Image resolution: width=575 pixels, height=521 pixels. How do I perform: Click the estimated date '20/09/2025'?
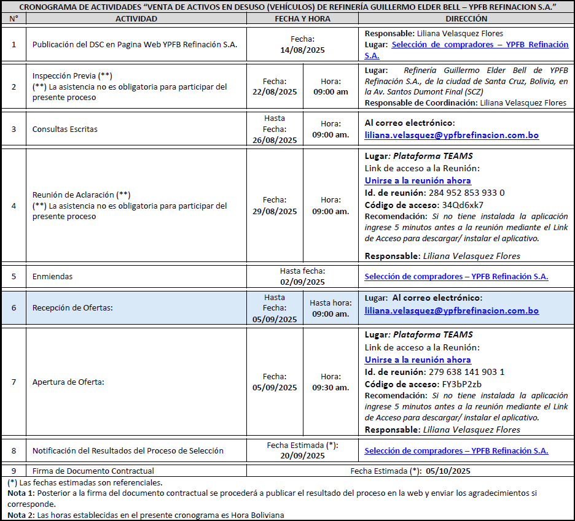tap(302, 456)
